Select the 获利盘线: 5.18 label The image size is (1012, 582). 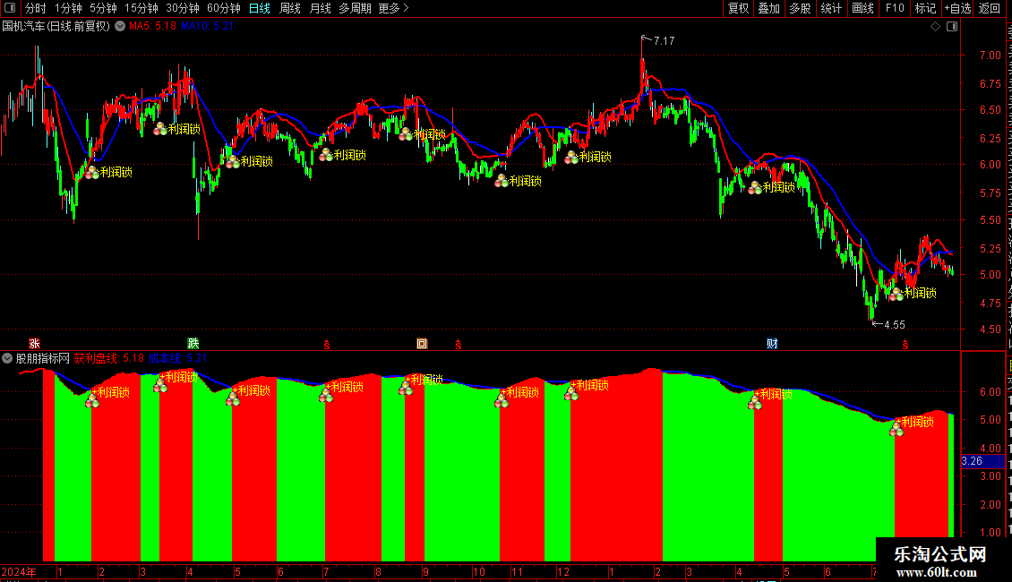coord(108,358)
